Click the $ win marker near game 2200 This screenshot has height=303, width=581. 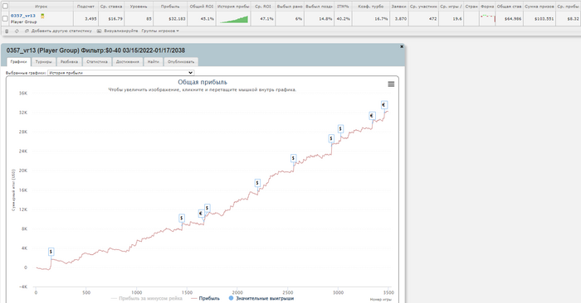click(257, 183)
